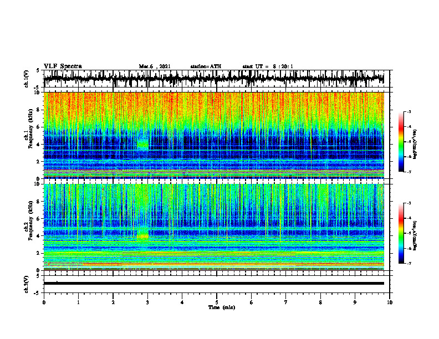Click the "2" kHz tick of ch.1 spectrogram

click(x=38, y=162)
